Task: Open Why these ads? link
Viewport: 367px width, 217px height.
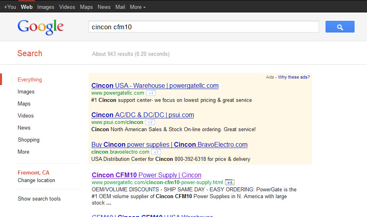Action: tap(294, 77)
